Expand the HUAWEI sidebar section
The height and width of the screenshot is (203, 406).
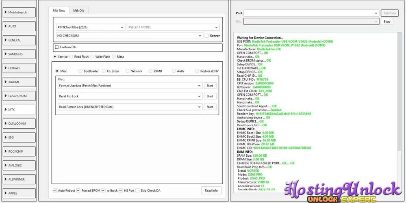coord(19,68)
